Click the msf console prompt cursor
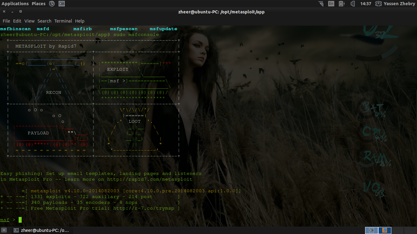 coord(20,220)
